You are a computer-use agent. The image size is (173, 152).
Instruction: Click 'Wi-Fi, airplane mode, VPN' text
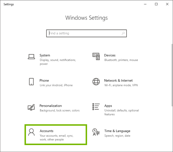pyautogui.click(x=121, y=85)
